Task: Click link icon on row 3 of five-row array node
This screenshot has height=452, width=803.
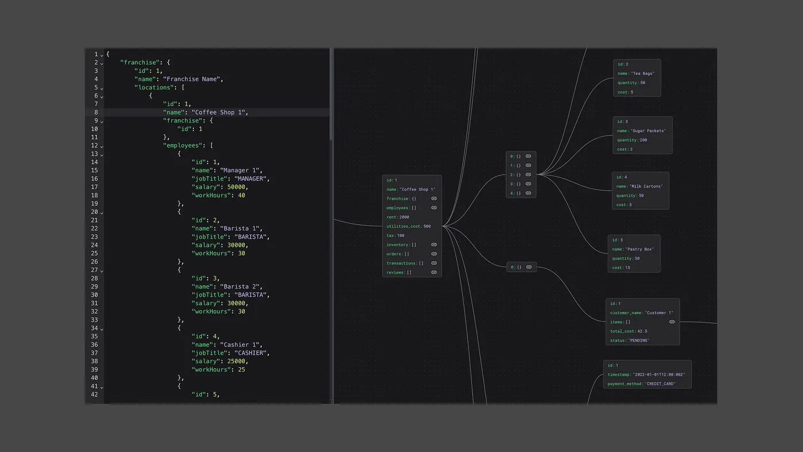Action: (528, 184)
